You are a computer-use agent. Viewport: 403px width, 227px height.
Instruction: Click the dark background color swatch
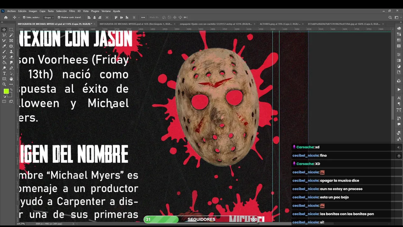(x=10, y=95)
